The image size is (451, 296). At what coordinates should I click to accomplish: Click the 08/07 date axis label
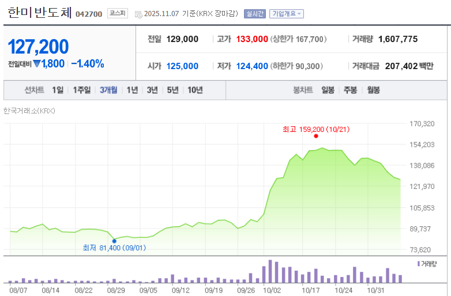coord(18,290)
